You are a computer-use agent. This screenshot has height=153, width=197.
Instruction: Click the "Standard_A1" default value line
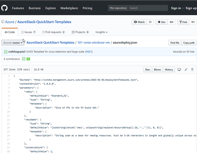coord(49,96)
